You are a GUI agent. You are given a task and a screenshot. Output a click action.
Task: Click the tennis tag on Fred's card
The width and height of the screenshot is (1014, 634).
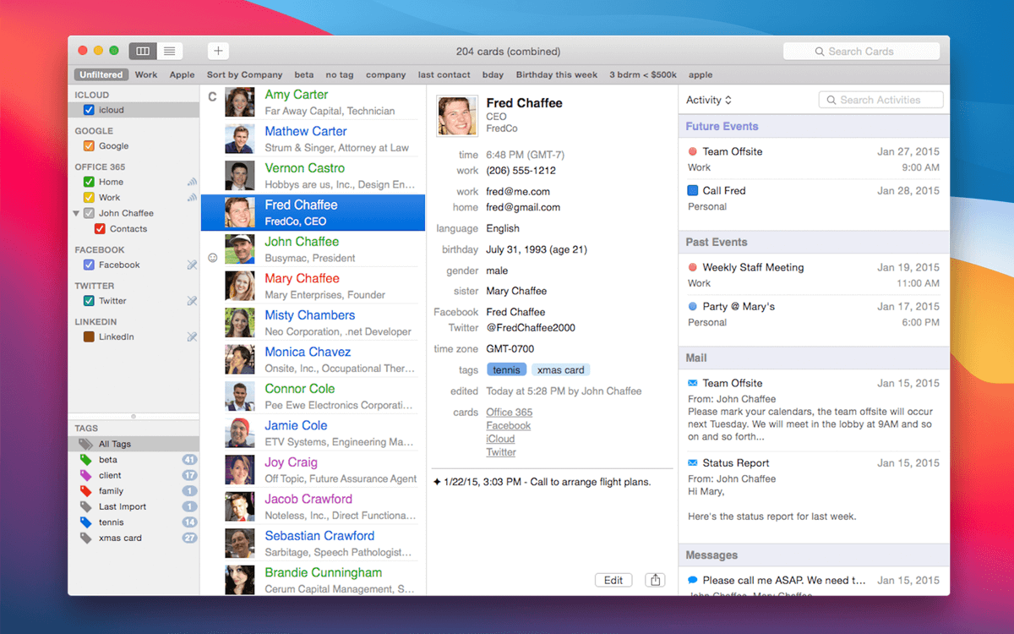pyautogui.click(x=507, y=369)
